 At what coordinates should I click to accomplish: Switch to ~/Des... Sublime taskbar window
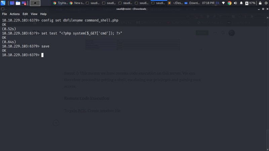click(x=175, y=3)
